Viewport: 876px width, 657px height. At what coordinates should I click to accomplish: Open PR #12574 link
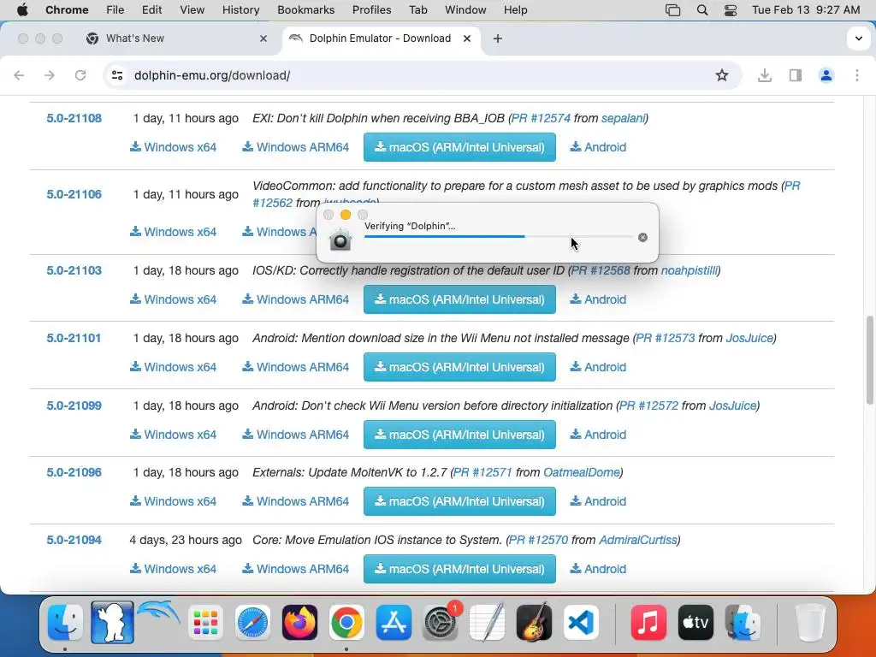coord(541,118)
